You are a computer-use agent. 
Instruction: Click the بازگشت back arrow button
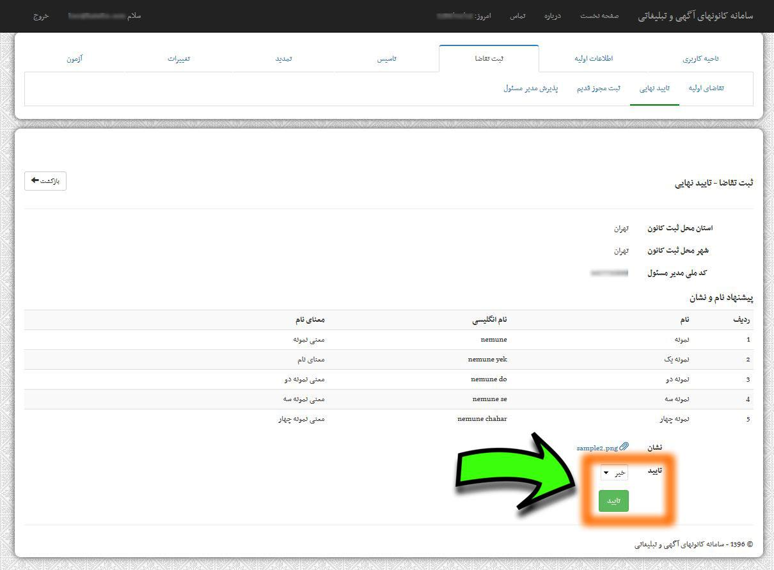tap(45, 181)
